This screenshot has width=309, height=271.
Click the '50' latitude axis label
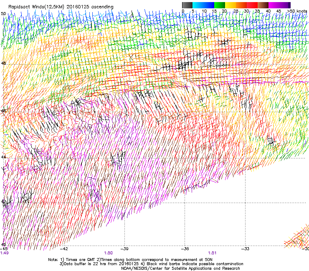tap(3, 14)
